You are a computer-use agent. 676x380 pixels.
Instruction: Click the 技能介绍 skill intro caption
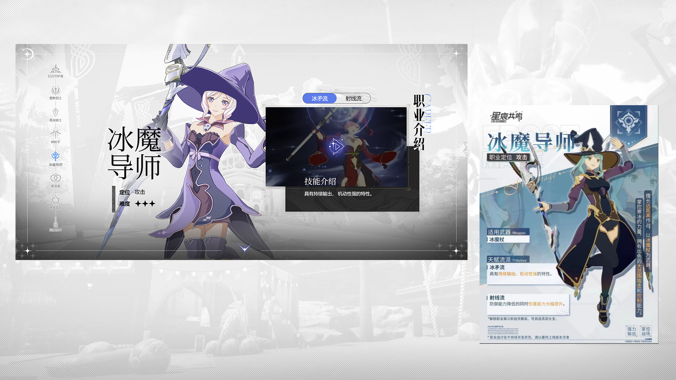pos(320,182)
